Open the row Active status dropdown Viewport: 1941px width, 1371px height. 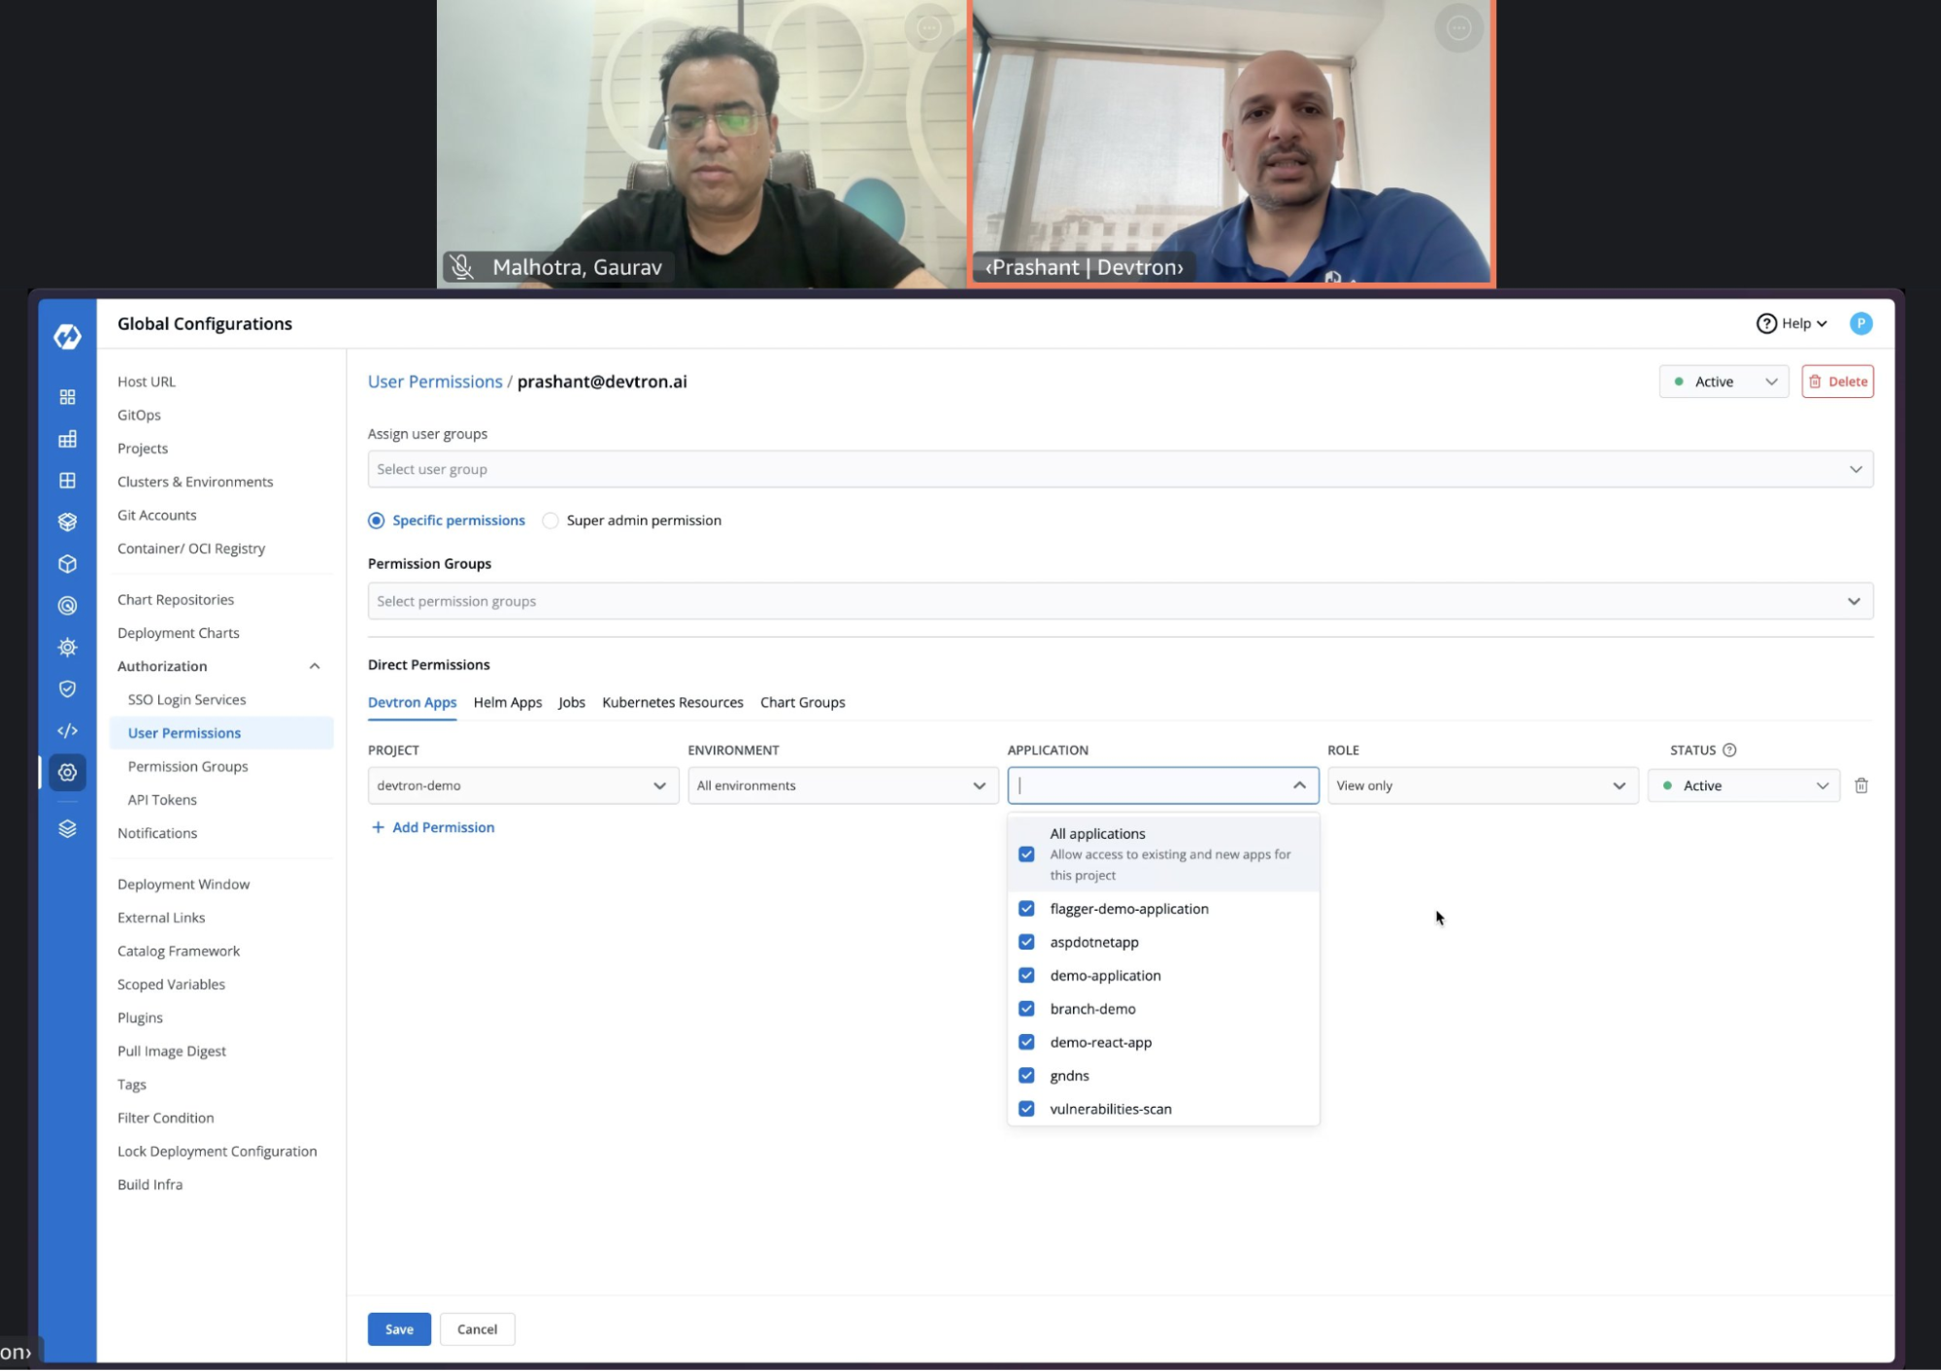pos(1743,786)
